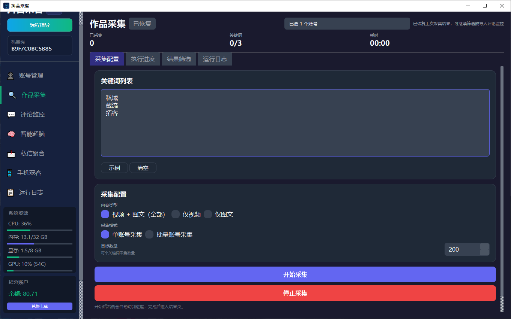Screen dimensions: 511x319
Task: Click the 内存 usage progress bar
Action: [x=40, y=243]
